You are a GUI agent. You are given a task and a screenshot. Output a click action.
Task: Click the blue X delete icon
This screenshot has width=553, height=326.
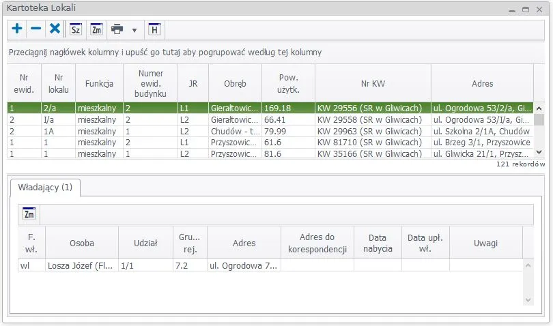click(x=55, y=29)
